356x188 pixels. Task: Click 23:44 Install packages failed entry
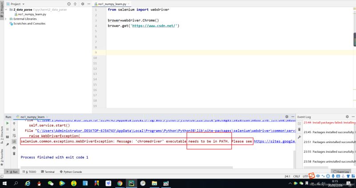pos(329,123)
